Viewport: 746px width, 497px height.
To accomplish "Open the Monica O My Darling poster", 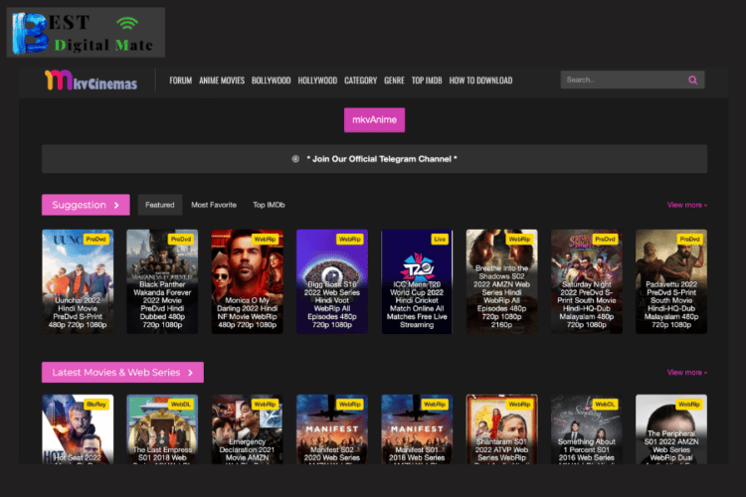I will pyautogui.click(x=247, y=281).
